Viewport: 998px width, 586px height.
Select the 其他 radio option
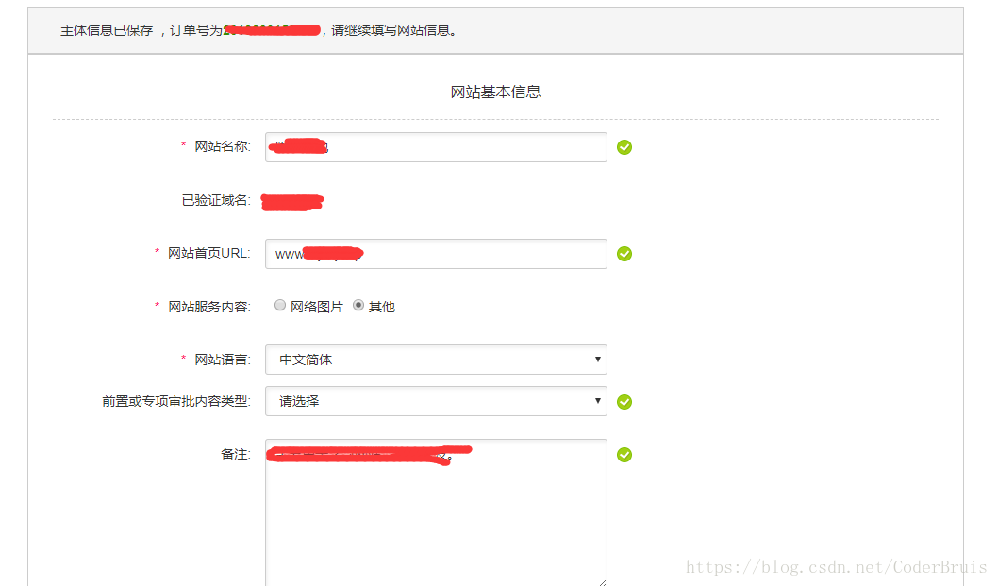click(x=358, y=305)
